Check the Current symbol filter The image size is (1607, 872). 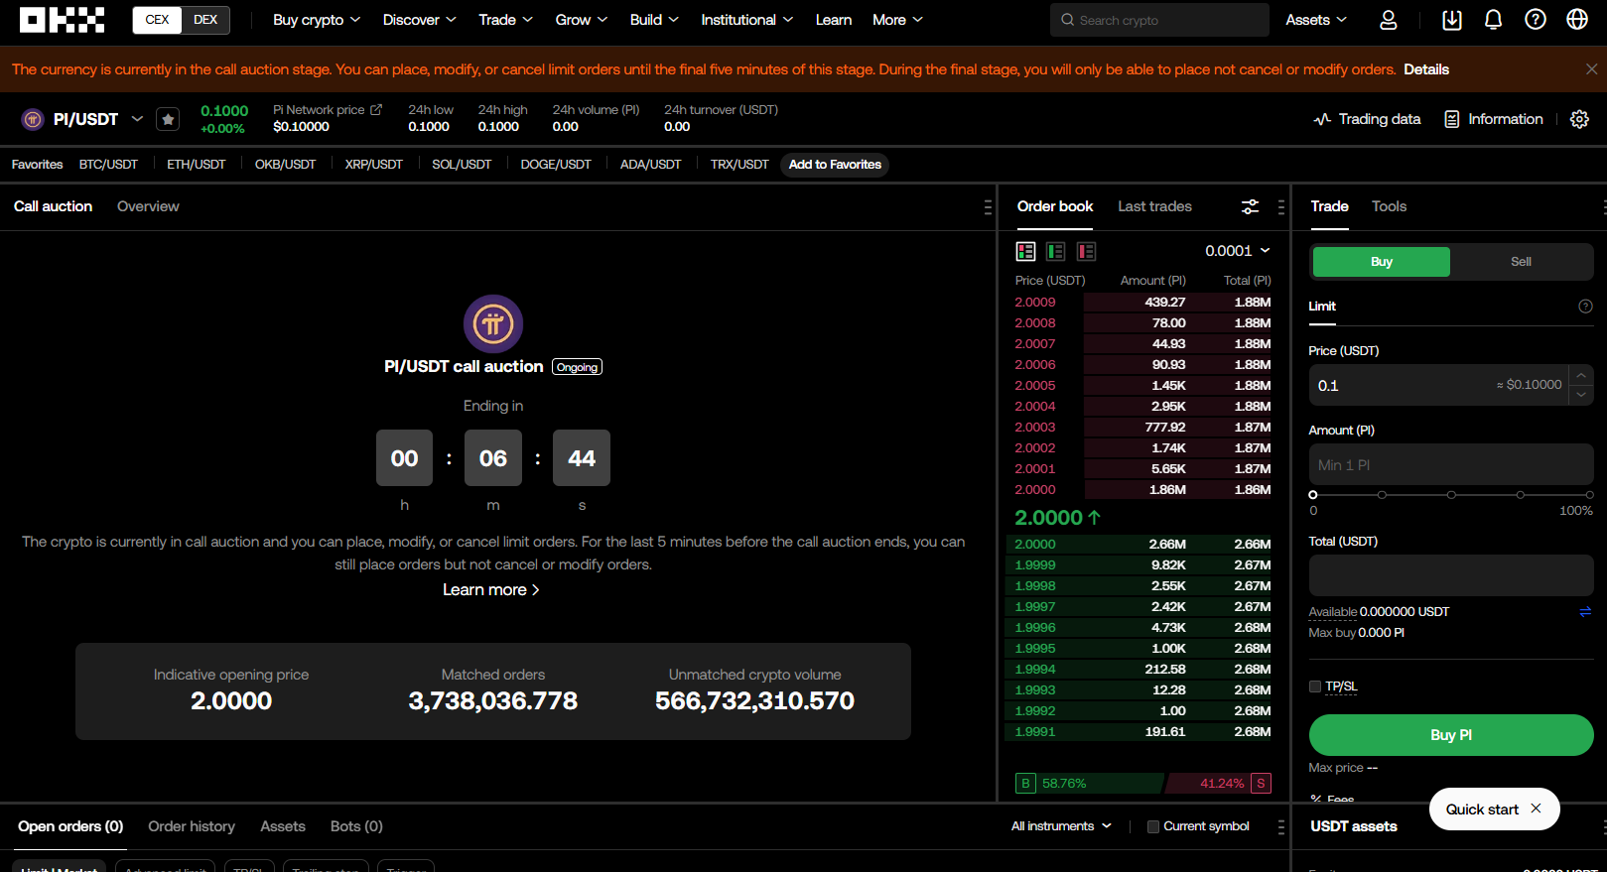(x=1152, y=826)
